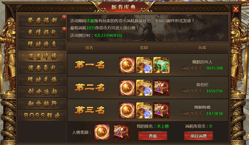Click third place purple treasure chest icon
Viewport: 249px width, 145px height.
[161, 110]
